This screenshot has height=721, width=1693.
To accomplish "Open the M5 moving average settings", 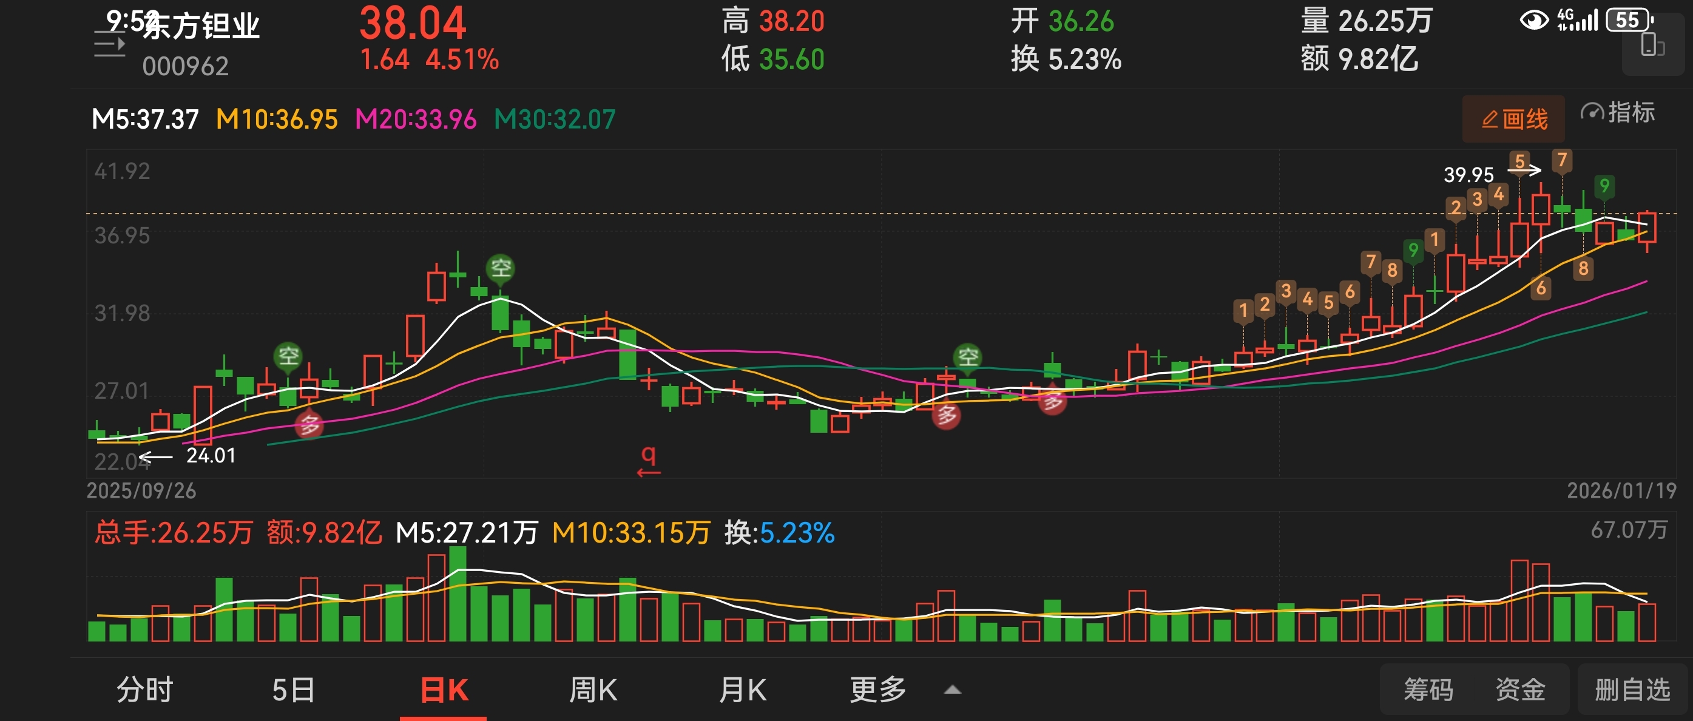I will click(x=144, y=120).
